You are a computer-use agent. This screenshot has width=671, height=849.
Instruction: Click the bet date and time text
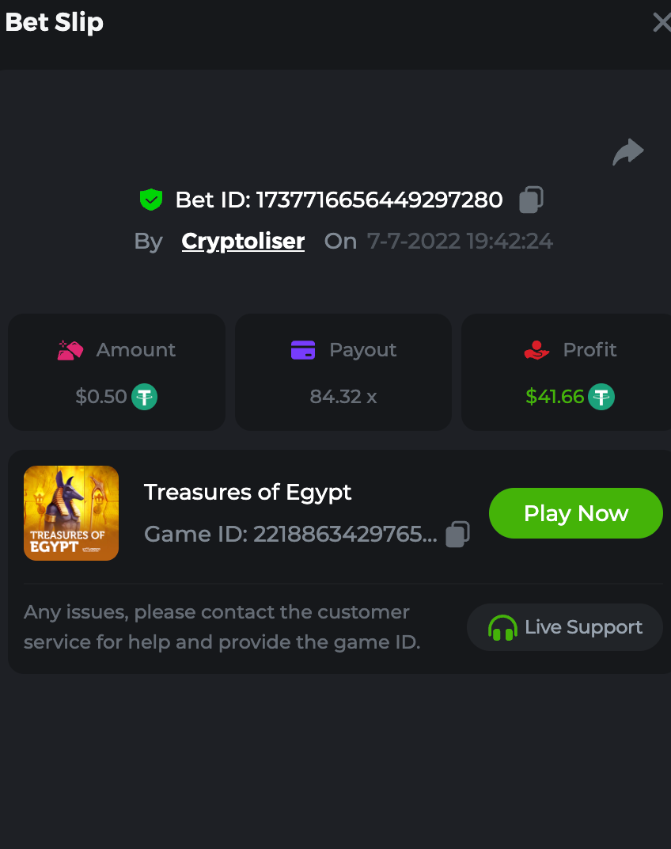(460, 241)
